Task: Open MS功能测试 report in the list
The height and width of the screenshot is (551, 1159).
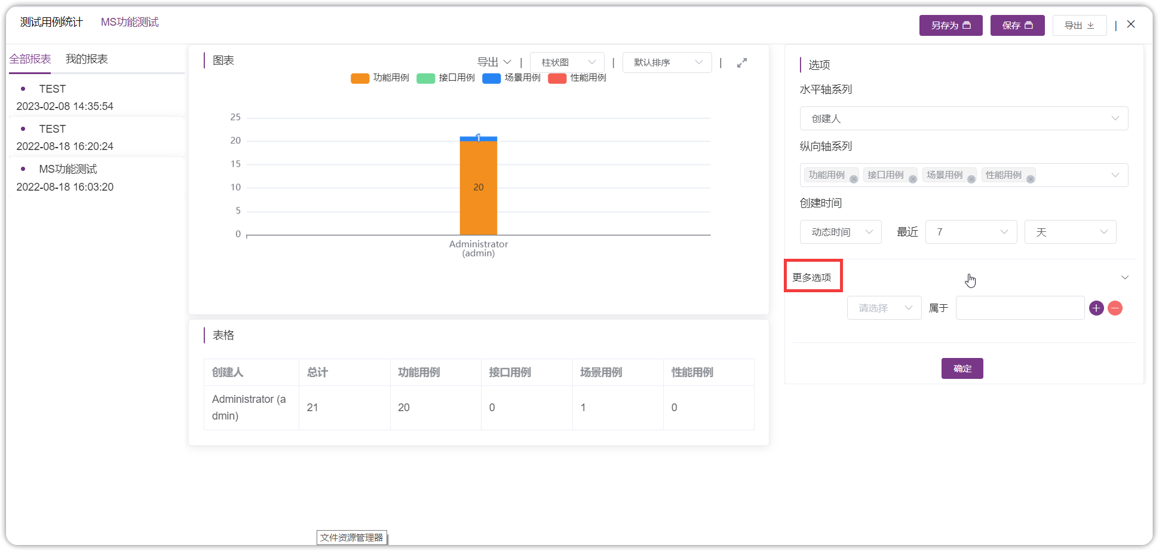Action: coord(97,178)
